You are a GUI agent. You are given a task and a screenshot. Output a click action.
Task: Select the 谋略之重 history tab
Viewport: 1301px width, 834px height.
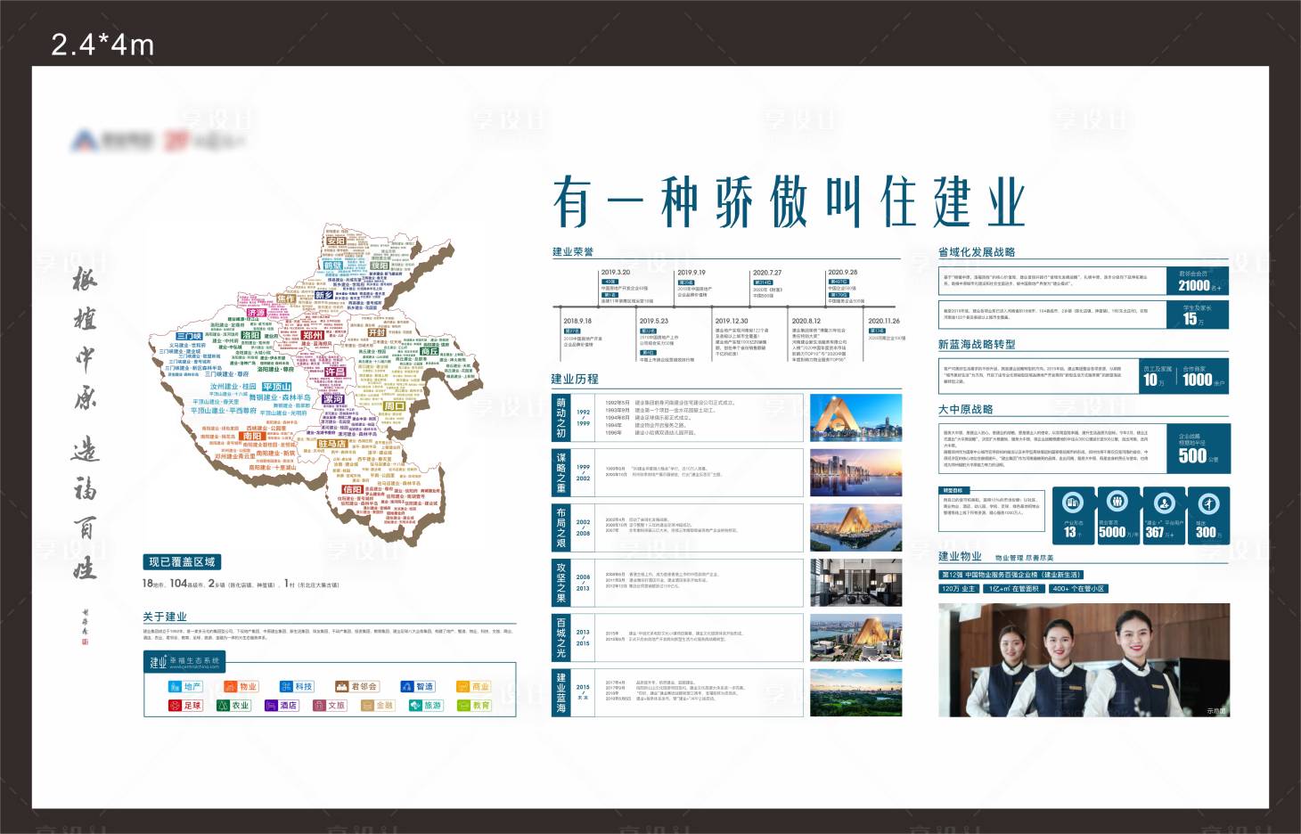click(x=560, y=473)
